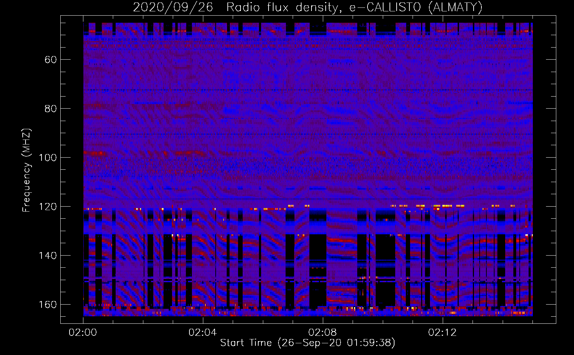Click the 02:00 time tick label
Image resolution: width=574 pixels, height=355 pixels.
tap(83, 333)
